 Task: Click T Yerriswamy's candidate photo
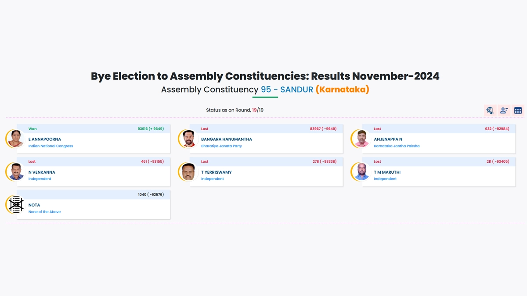[188, 172]
